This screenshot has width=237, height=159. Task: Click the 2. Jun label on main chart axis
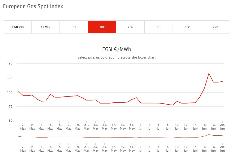(141, 127)
